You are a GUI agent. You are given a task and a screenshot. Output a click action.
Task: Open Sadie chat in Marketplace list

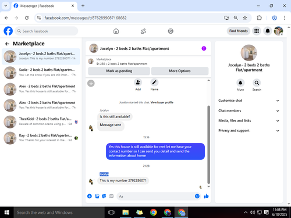pyautogui.click(x=41, y=73)
